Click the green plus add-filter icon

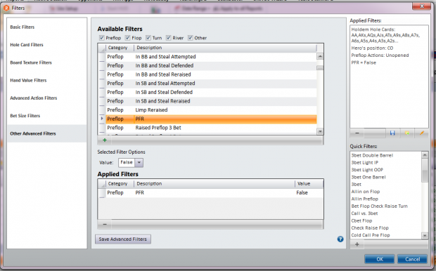(105, 140)
